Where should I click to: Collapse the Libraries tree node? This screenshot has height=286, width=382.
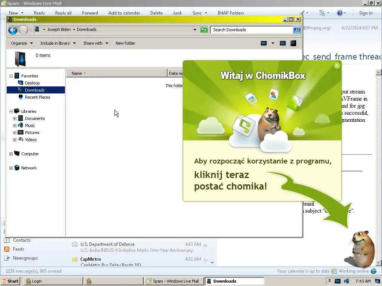[x=11, y=111]
